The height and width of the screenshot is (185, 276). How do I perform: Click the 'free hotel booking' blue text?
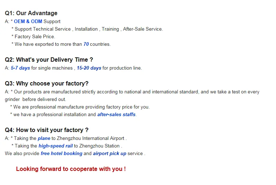[62, 154]
